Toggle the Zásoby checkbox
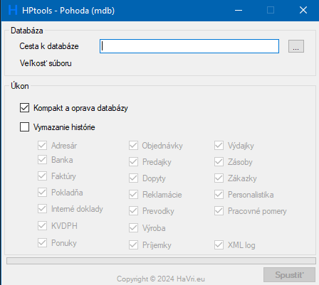319x285 pixels. pos(219,162)
